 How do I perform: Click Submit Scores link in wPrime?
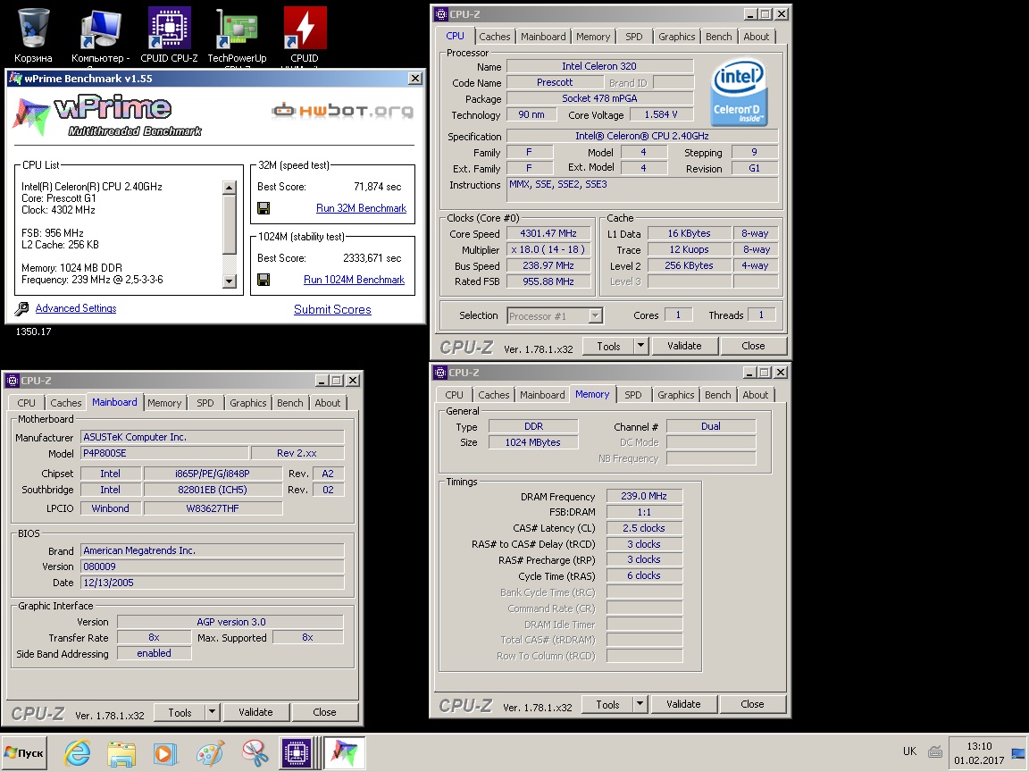pyautogui.click(x=332, y=310)
